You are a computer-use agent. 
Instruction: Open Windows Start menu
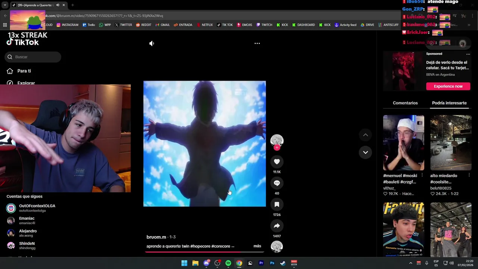click(x=184, y=263)
